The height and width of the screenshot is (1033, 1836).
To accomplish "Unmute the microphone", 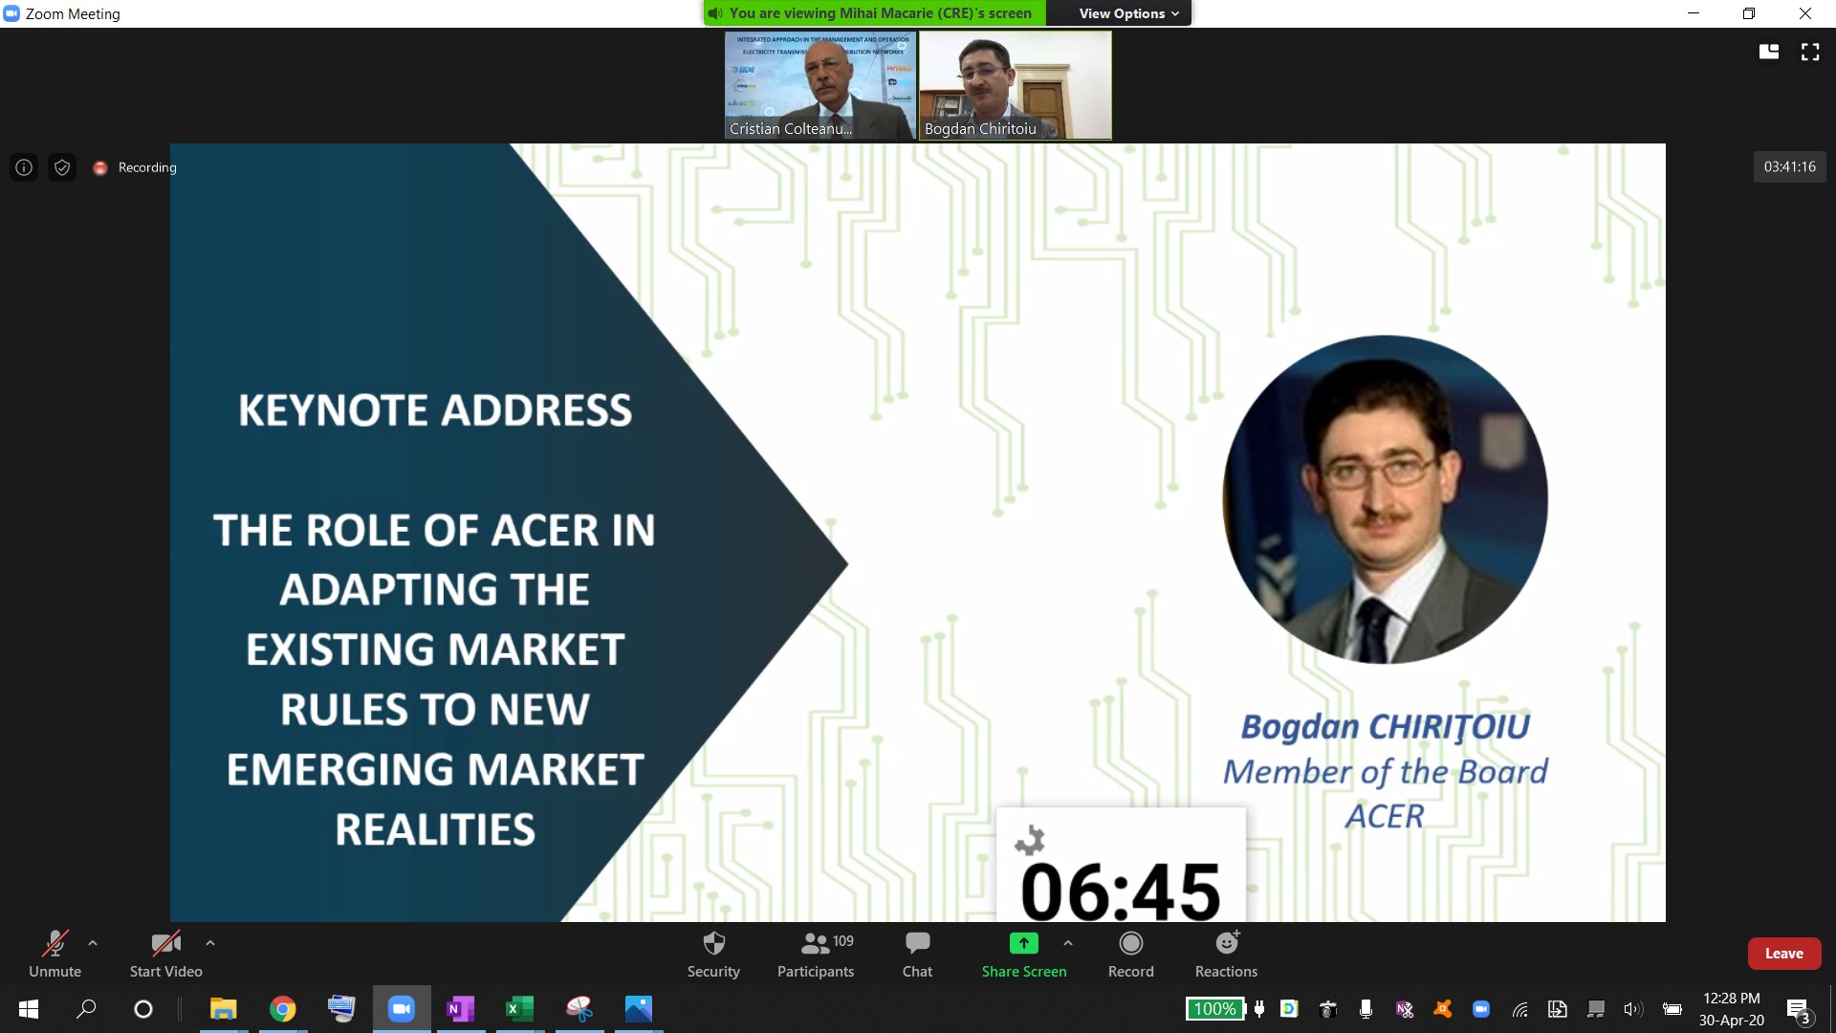I will [x=55, y=954].
